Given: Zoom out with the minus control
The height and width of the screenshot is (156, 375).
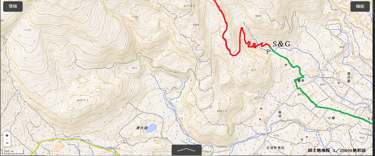Looking at the screenshot, I should coord(7,143).
